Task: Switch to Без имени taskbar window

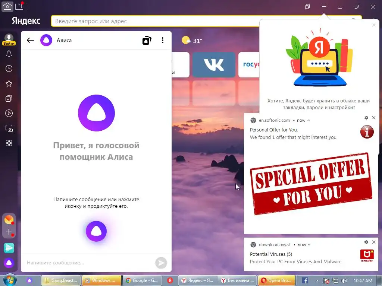Action: (238, 280)
